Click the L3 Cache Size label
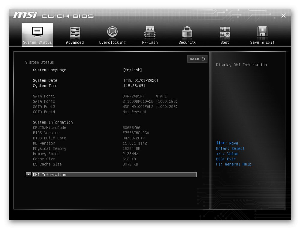 tap(47, 164)
